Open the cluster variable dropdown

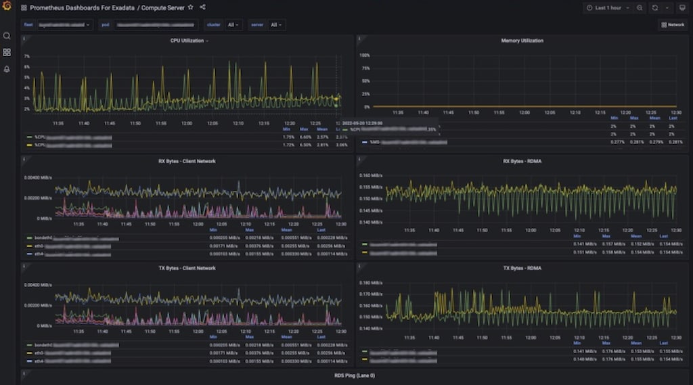click(x=233, y=24)
